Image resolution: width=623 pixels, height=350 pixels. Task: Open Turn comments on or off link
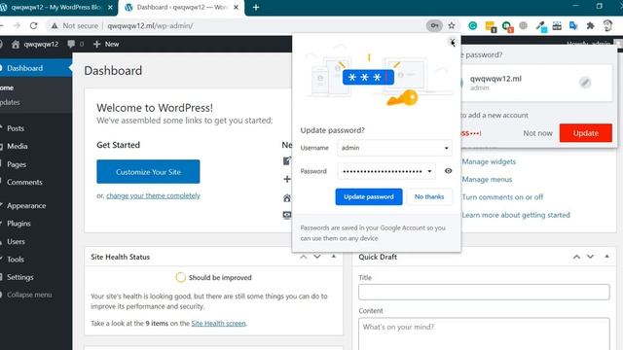click(502, 196)
